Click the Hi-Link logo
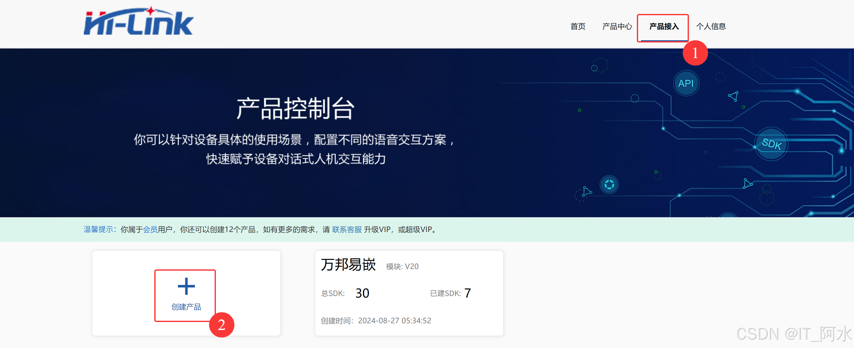 coord(138,22)
